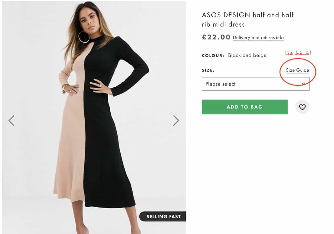Click the COLOUR: label
This screenshot has height=234, width=334.
tap(213, 56)
